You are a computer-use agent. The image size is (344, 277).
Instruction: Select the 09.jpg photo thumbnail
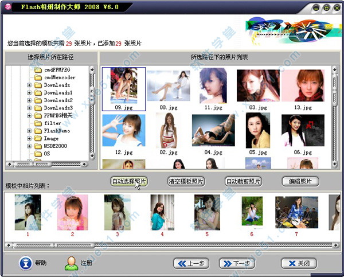click(x=124, y=89)
